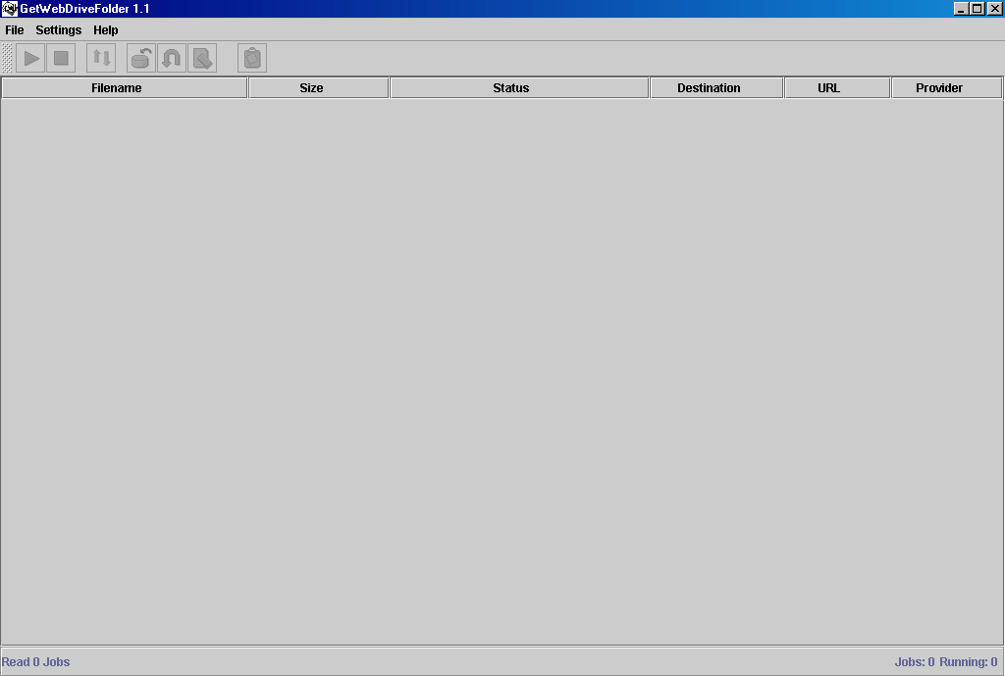The image size is (1005, 676).
Task: Click the empty job list area
Action: click(502, 373)
